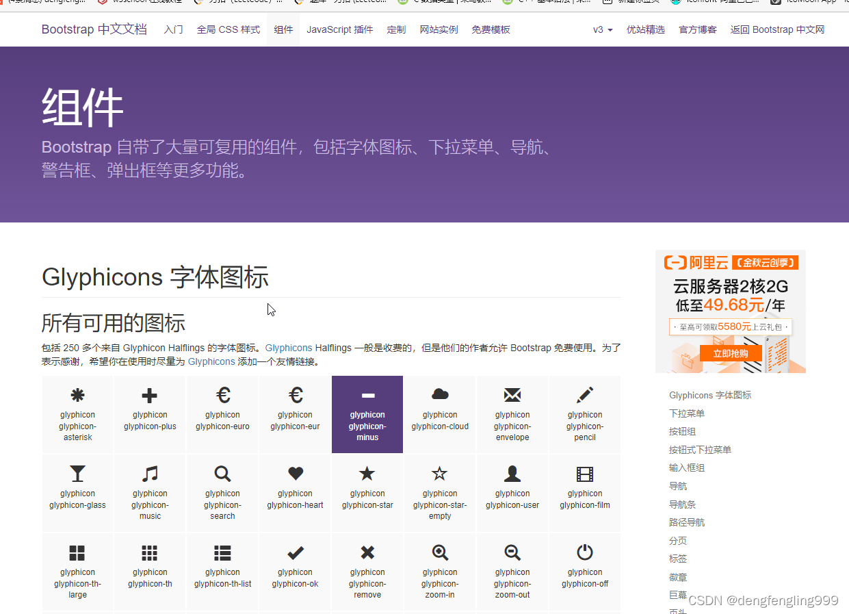Select the glyphicon-plus icon

click(x=150, y=395)
